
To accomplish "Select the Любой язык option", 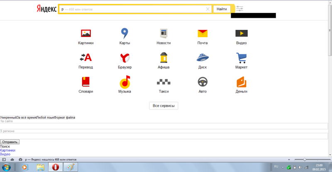I will click(45, 117).
